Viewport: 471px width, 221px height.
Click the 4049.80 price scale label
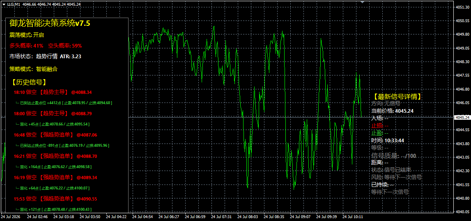pos(463,34)
